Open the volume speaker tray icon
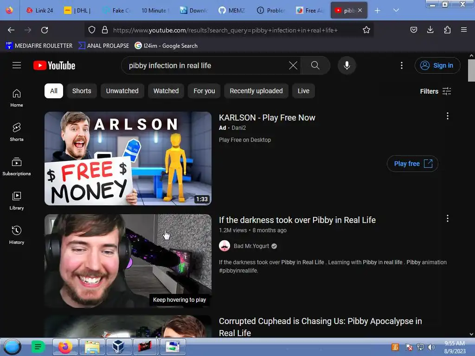The width and height of the screenshot is (475, 356). [431, 347]
